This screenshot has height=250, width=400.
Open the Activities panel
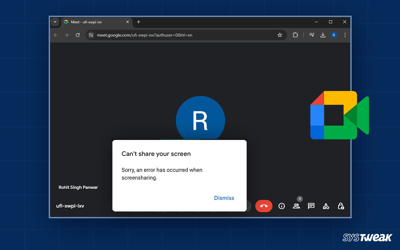point(326,206)
